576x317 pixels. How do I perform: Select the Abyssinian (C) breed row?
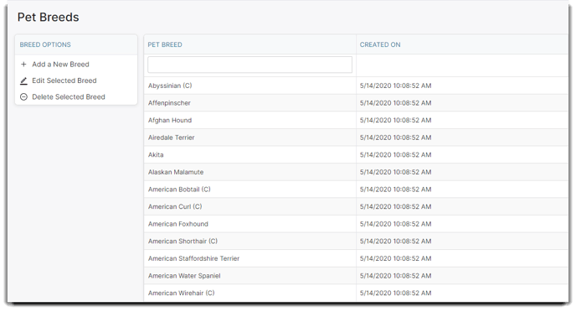pos(356,86)
